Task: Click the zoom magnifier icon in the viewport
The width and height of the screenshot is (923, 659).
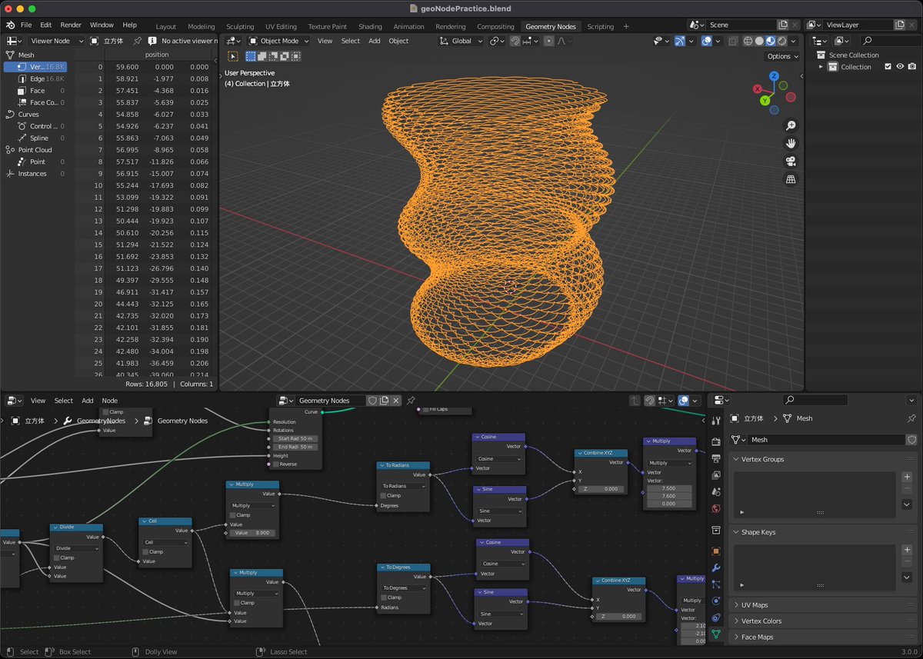Action: [791, 126]
